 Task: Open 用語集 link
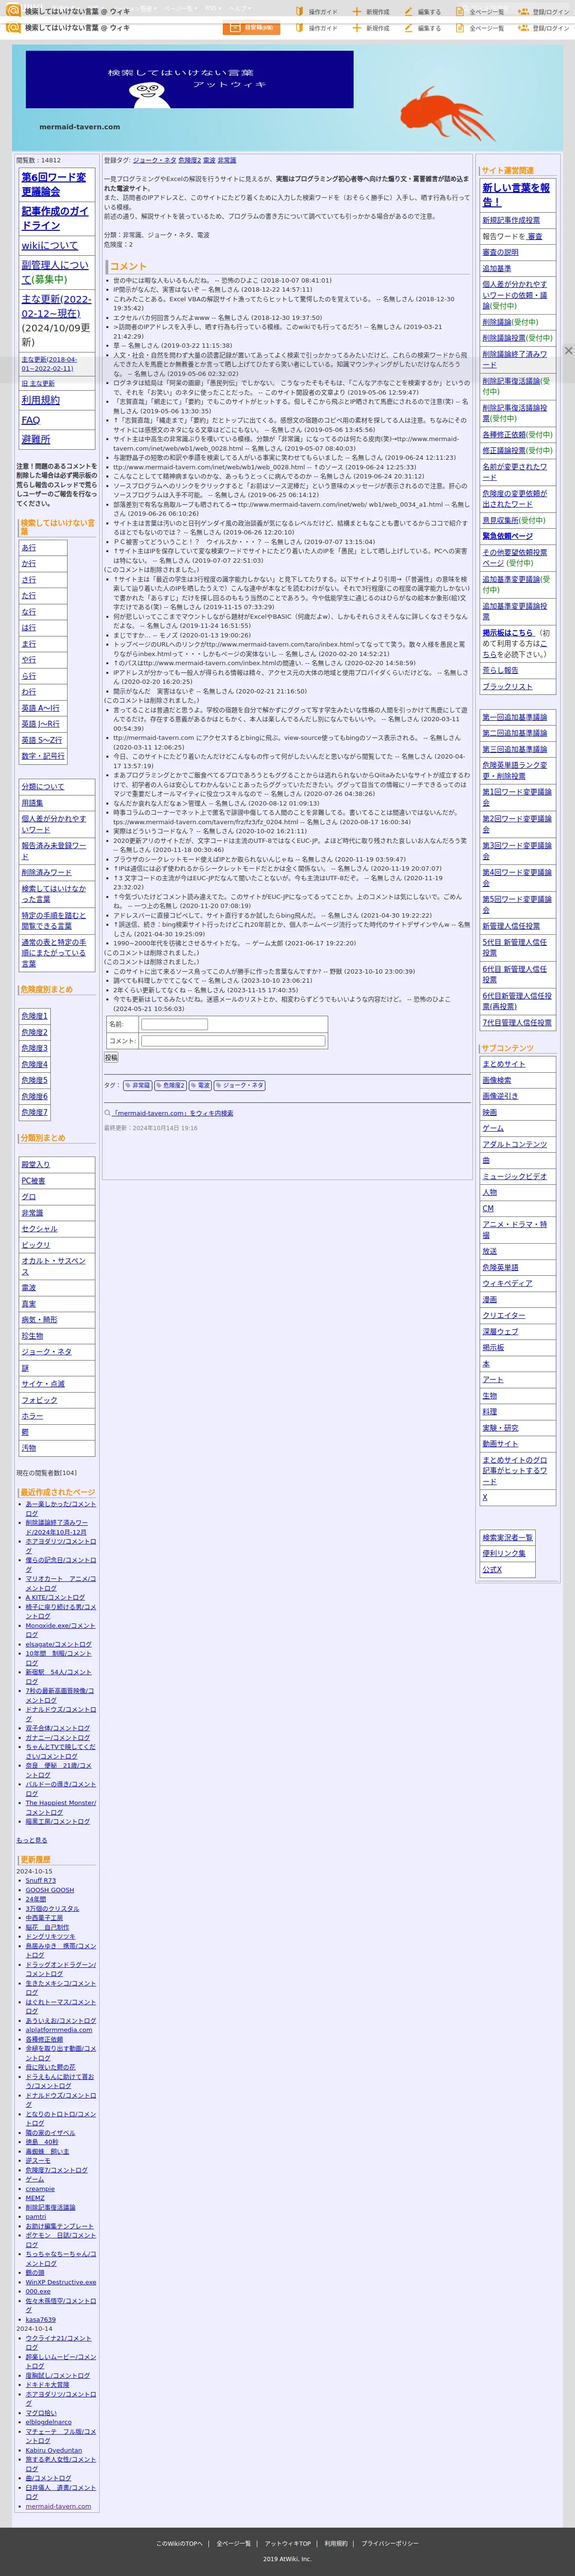point(33,803)
